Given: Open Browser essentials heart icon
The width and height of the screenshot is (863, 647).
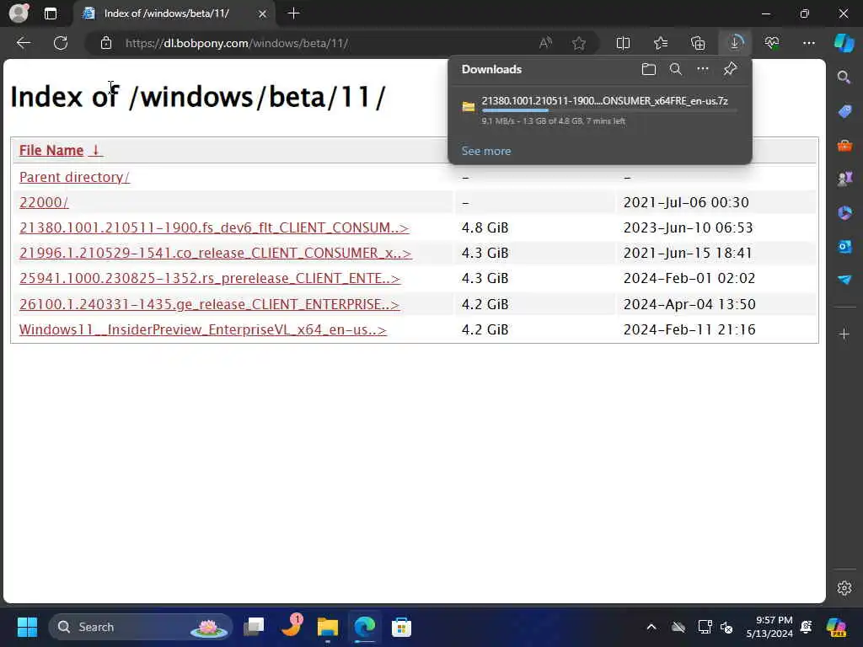Looking at the screenshot, I should click(x=772, y=43).
